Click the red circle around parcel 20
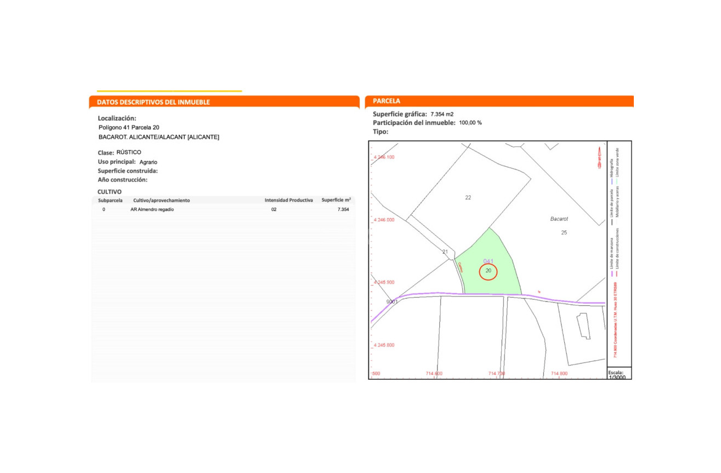The image size is (721, 473). click(488, 271)
